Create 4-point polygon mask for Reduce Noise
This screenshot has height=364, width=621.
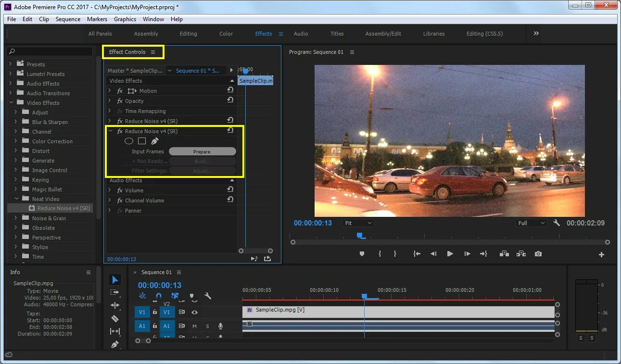[142, 141]
